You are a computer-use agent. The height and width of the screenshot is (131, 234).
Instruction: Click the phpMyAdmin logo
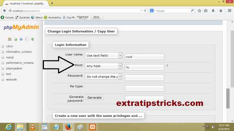click(x=21, y=27)
